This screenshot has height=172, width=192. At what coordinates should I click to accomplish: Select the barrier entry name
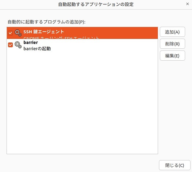pos(31,42)
